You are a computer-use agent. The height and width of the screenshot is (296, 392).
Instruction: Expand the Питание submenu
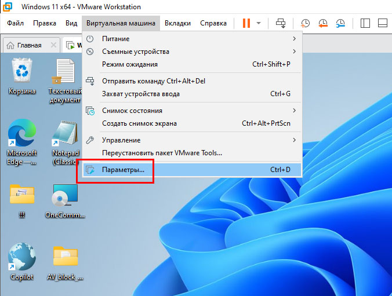[x=191, y=39]
